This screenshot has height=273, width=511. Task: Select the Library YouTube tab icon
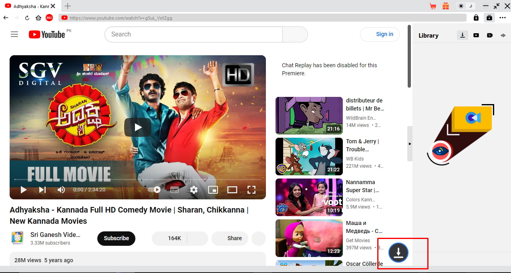click(x=476, y=35)
